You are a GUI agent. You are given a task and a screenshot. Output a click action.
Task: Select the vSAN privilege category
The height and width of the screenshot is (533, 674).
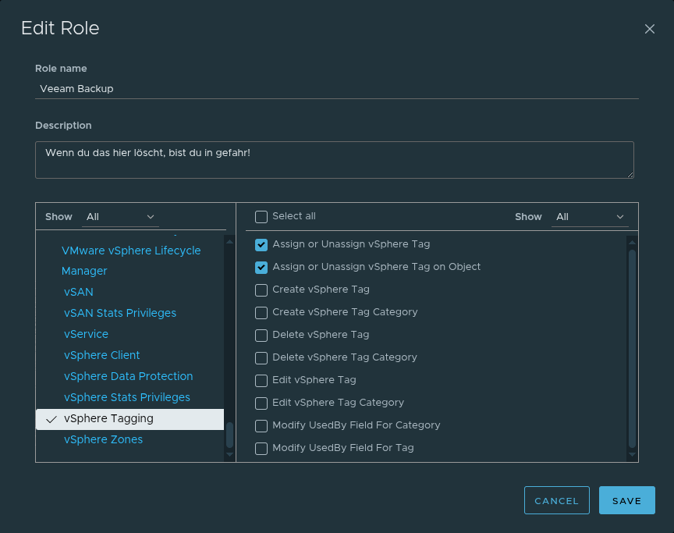click(79, 292)
